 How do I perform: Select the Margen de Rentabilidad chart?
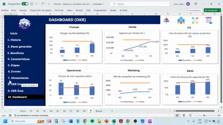click(x=75, y=47)
